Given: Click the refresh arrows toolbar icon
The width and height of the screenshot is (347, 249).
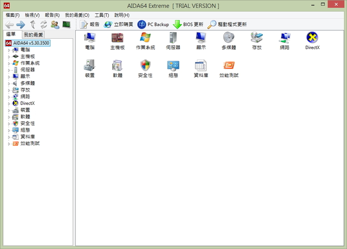Looking at the screenshot, I should [43, 24].
